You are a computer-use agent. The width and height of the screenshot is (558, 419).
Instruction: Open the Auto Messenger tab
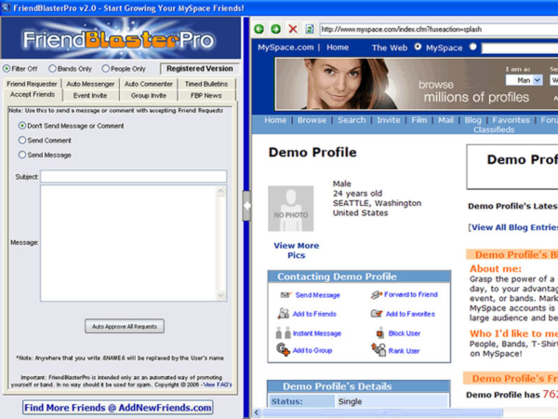(90, 84)
